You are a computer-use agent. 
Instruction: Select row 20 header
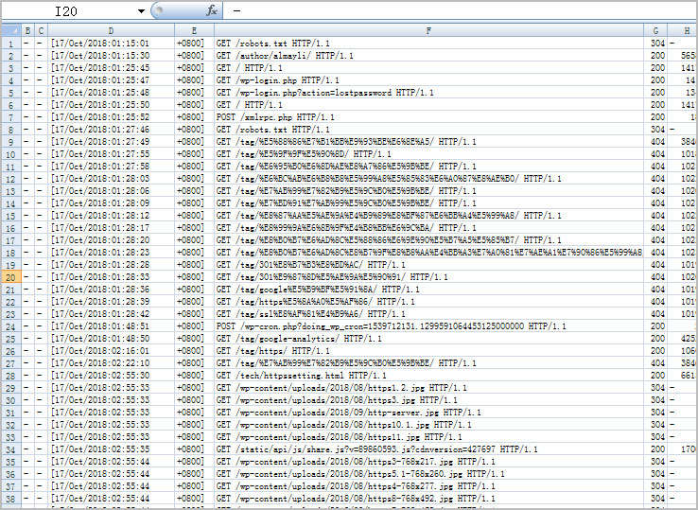(10, 277)
